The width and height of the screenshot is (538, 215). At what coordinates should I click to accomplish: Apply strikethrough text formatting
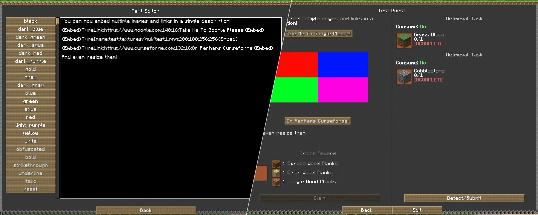point(31,165)
